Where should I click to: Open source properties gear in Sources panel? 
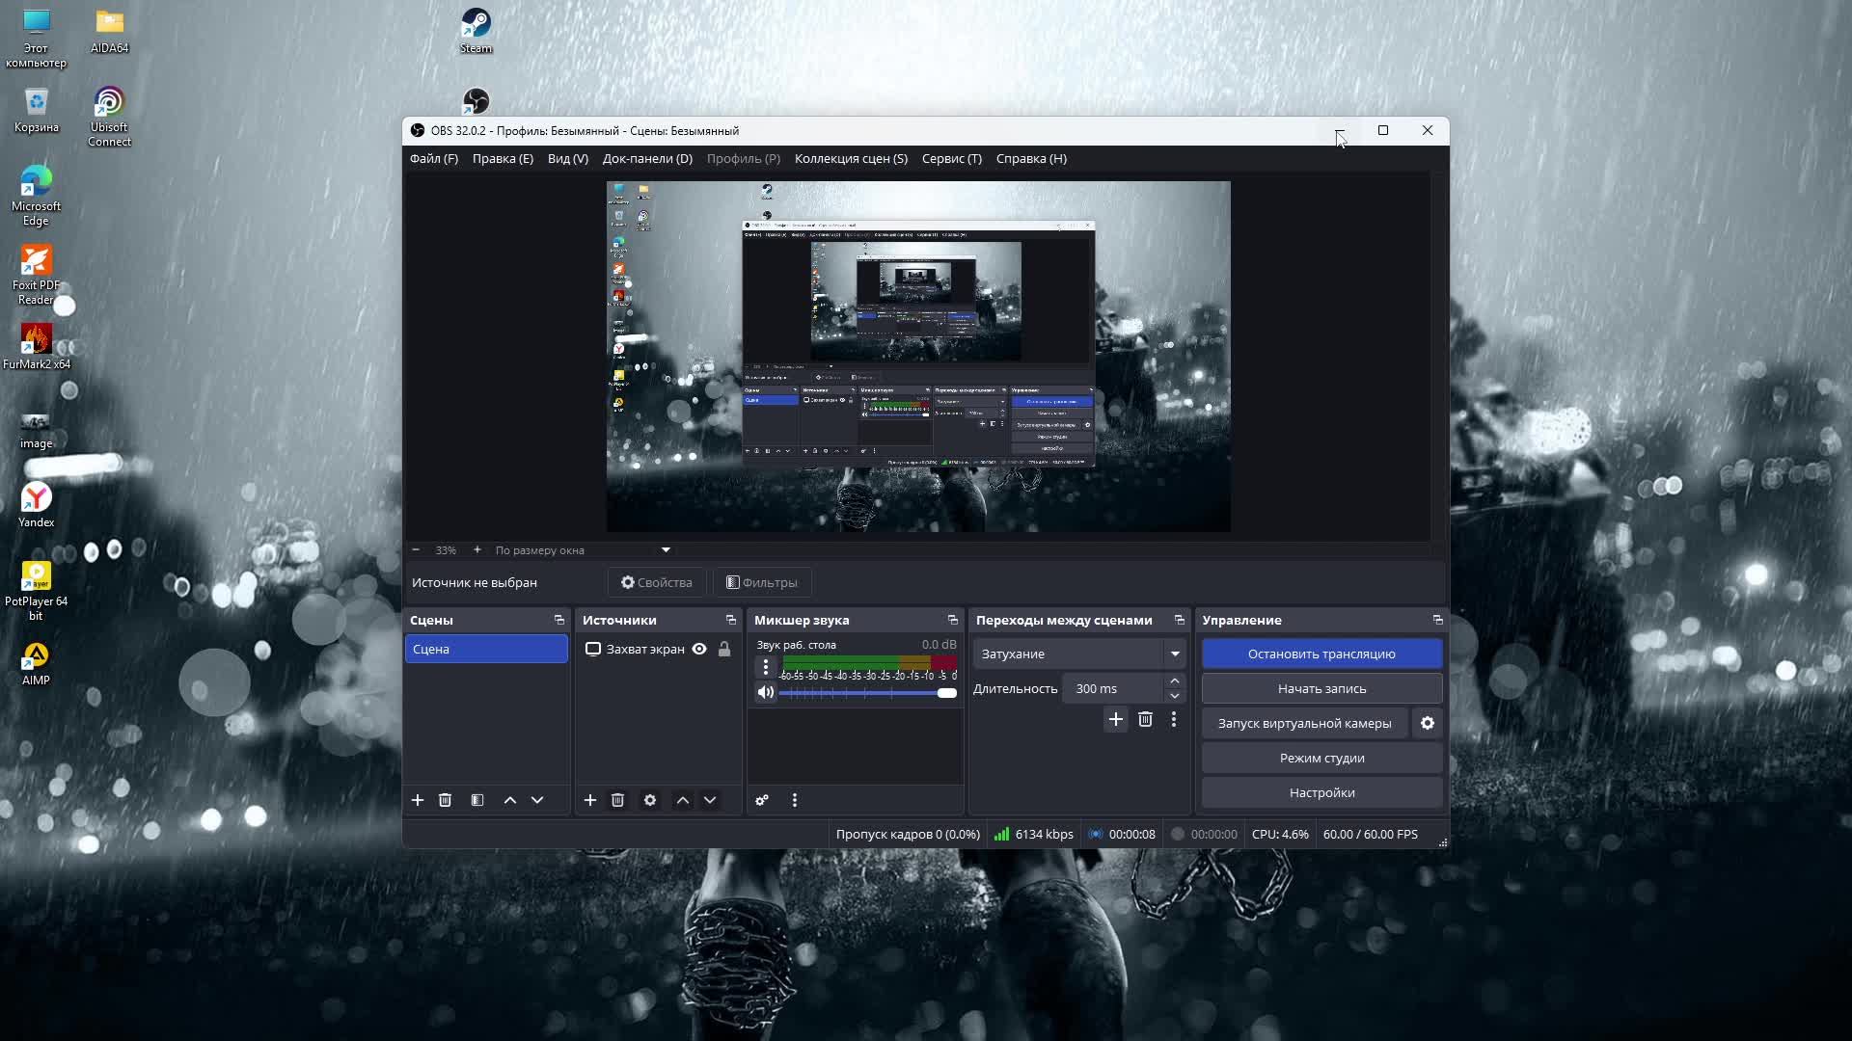click(x=650, y=800)
